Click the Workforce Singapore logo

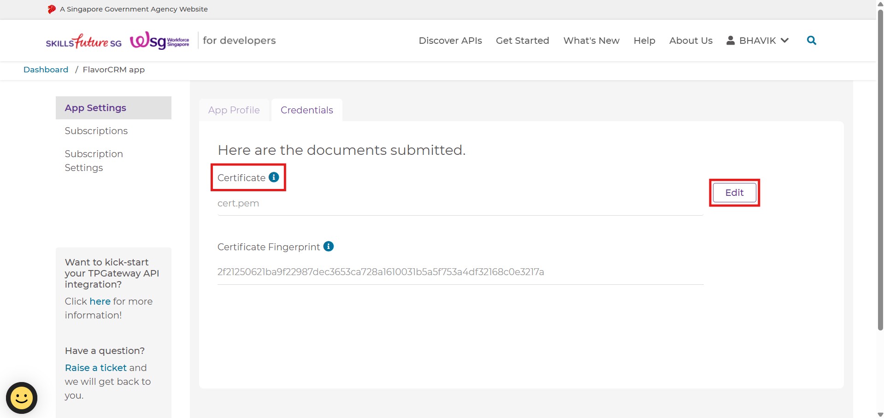pos(159,41)
